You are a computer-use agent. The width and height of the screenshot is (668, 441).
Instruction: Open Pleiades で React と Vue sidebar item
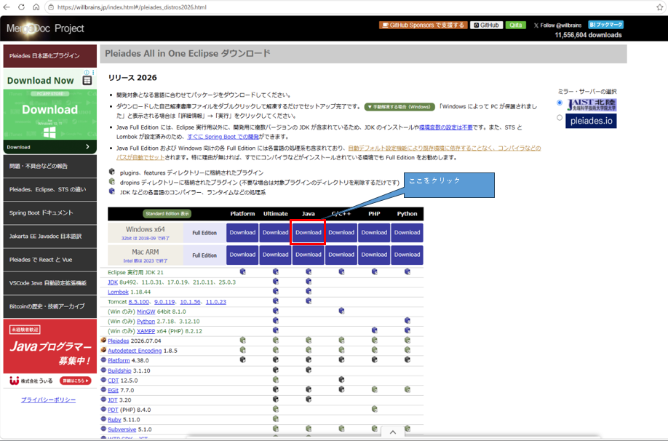click(x=49, y=260)
